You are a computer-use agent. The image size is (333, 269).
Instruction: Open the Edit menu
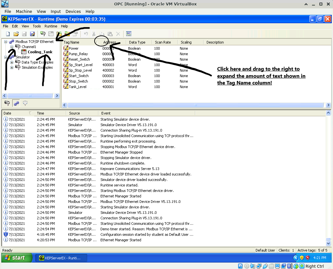(x=15, y=26)
